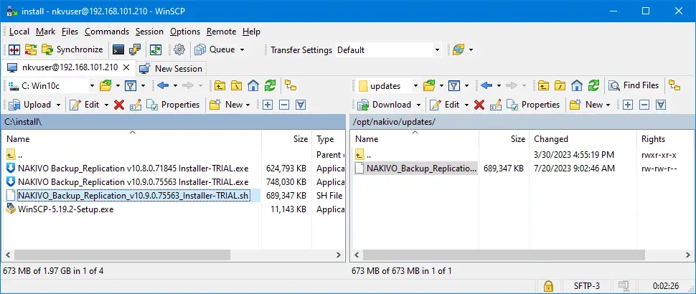This screenshot has height=294, width=696.
Task: Toggle remote directory tree icon
Action: point(674,85)
